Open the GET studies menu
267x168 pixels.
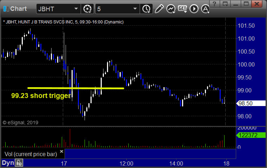coord(182,9)
